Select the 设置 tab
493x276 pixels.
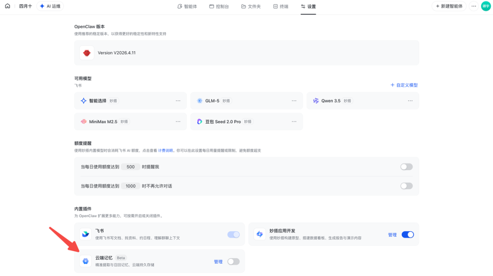coord(308,6)
